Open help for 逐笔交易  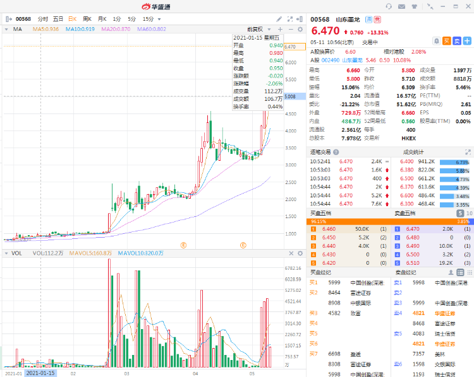[x=336, y=153]
